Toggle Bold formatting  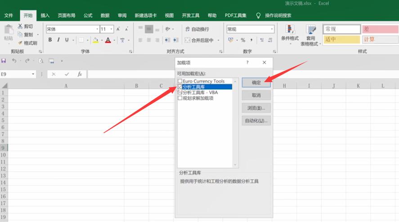(x=50, y=40)
